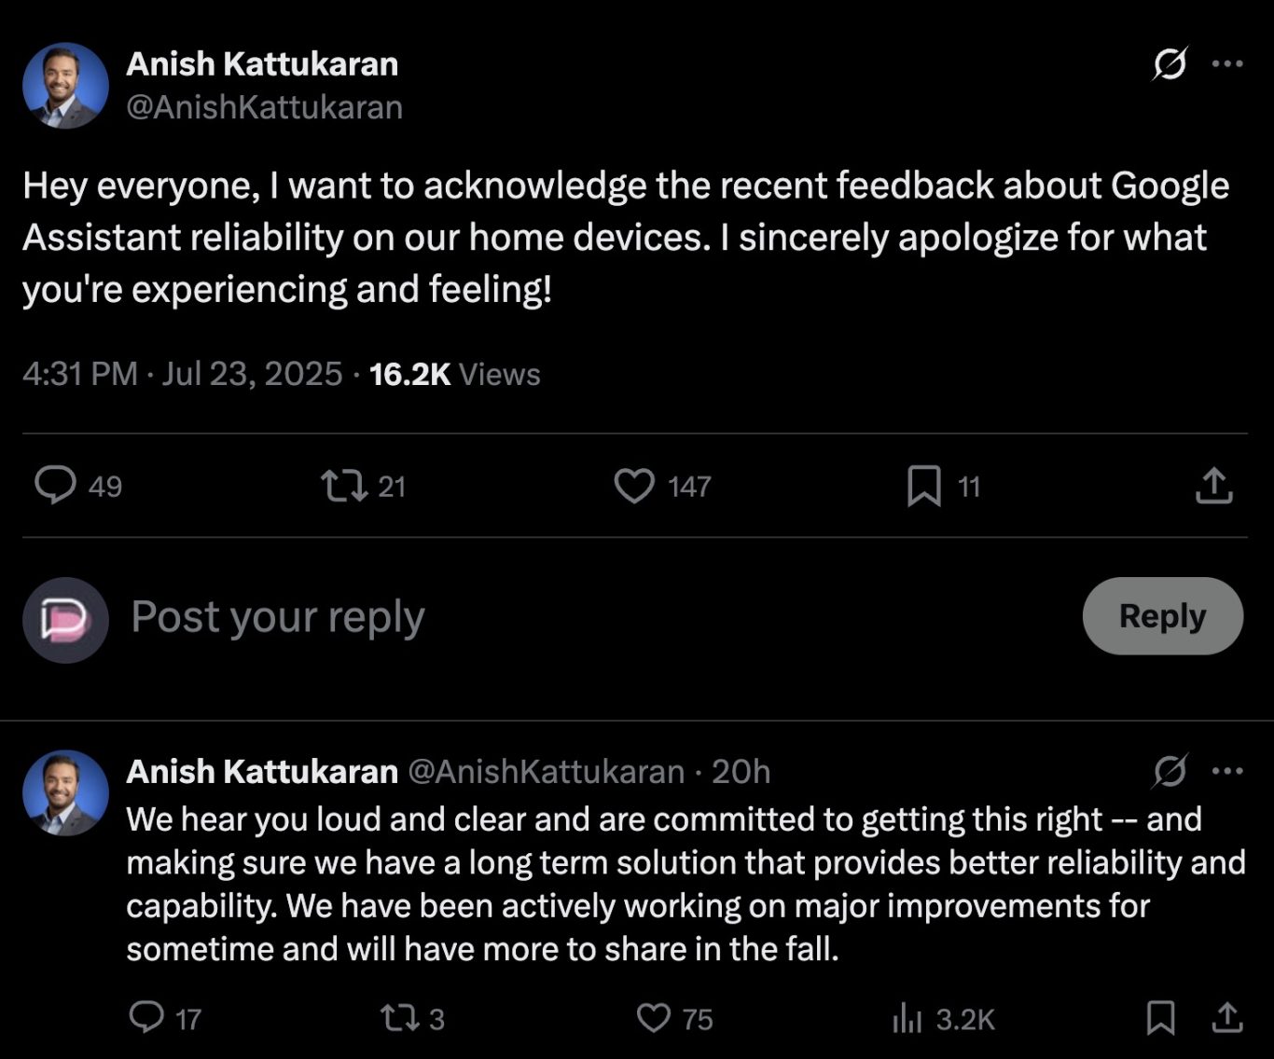Open the more options menu on reply tweet
This screenshot has width=1274, height=1059.
1226,771
